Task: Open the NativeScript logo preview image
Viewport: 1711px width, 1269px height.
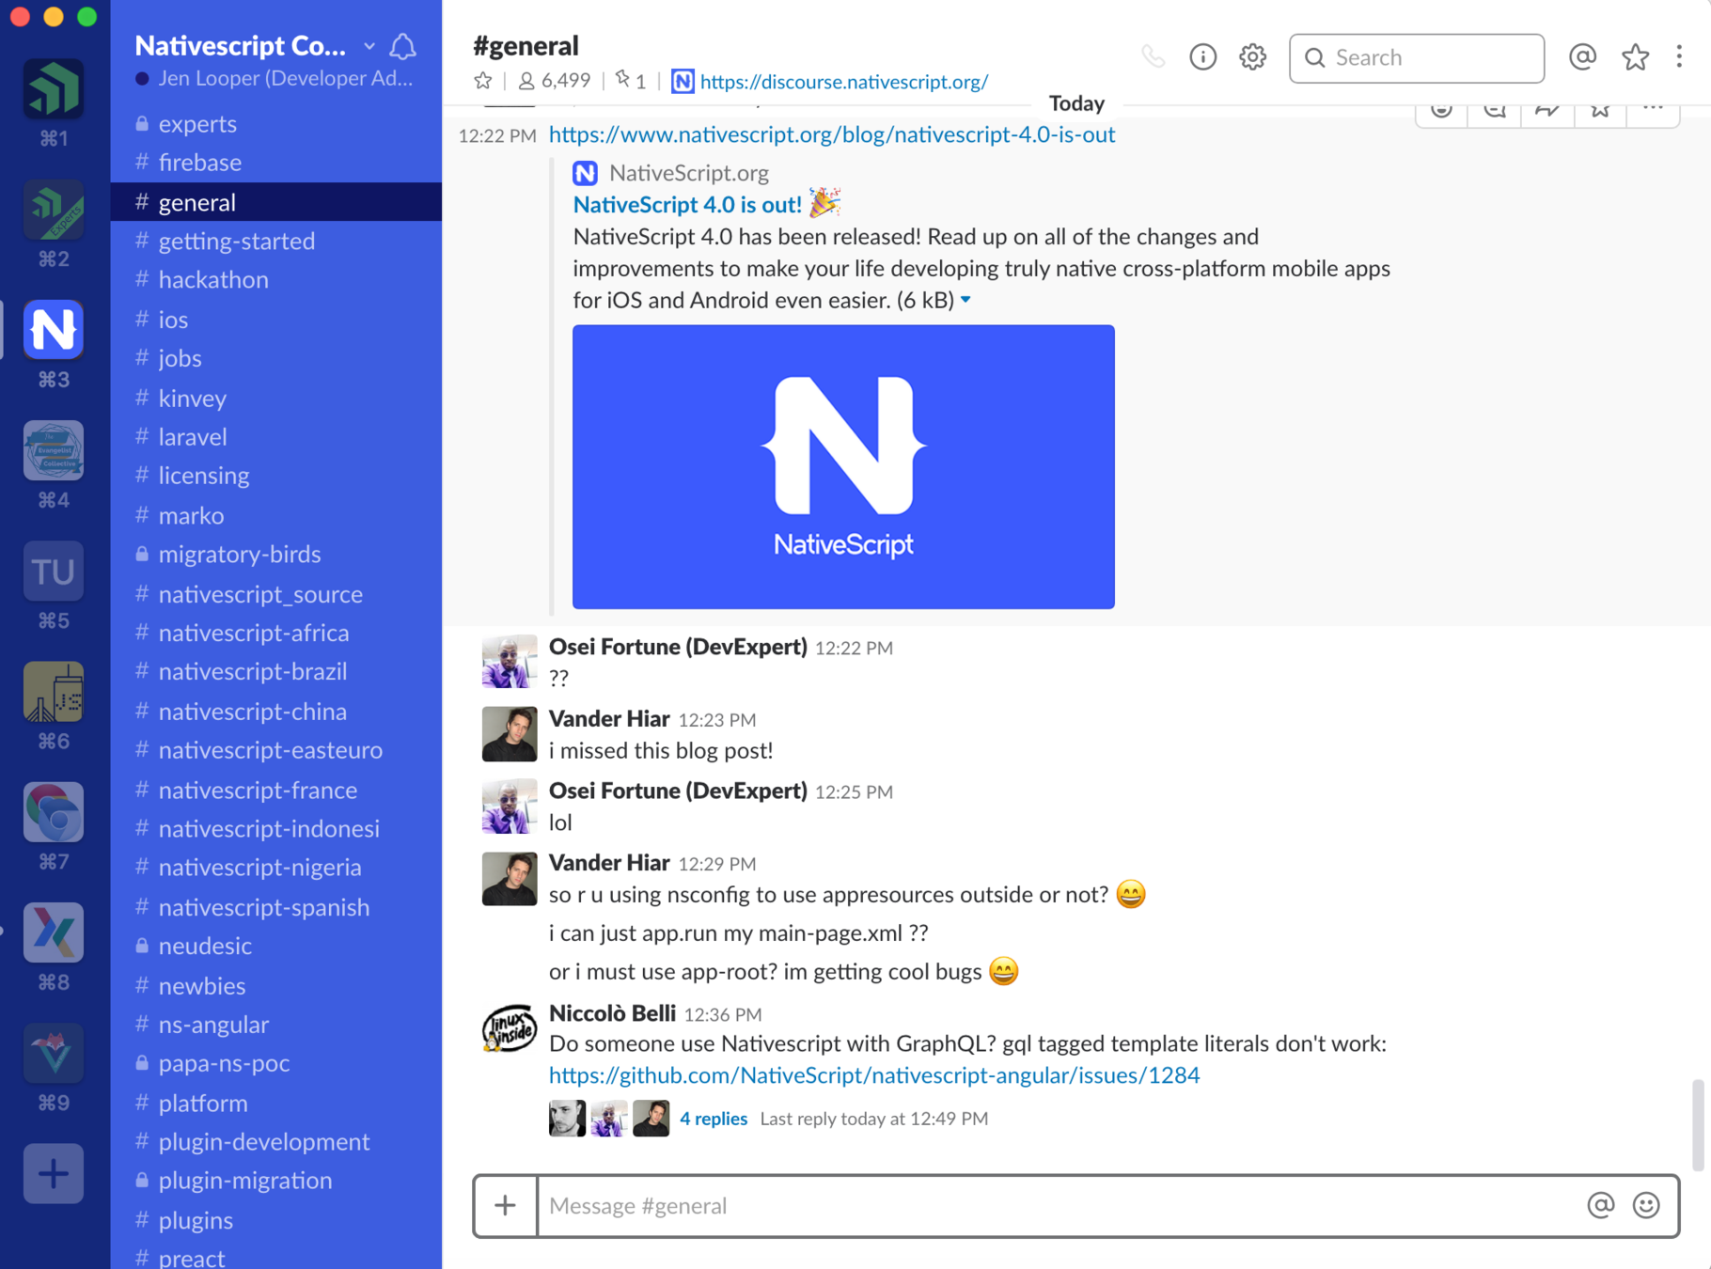Action: pos(843,467)
